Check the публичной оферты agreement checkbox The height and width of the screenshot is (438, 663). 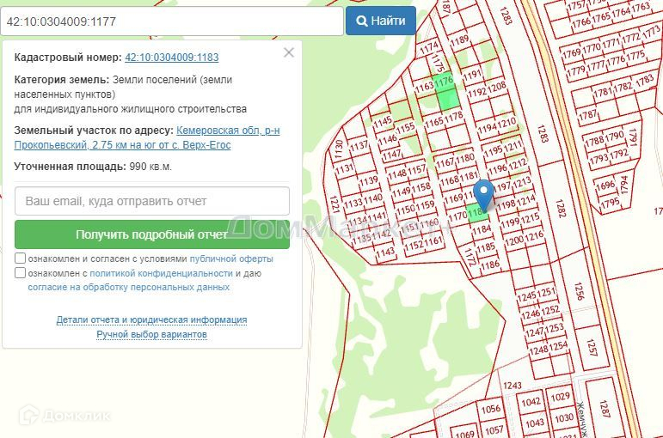(20, 258)
